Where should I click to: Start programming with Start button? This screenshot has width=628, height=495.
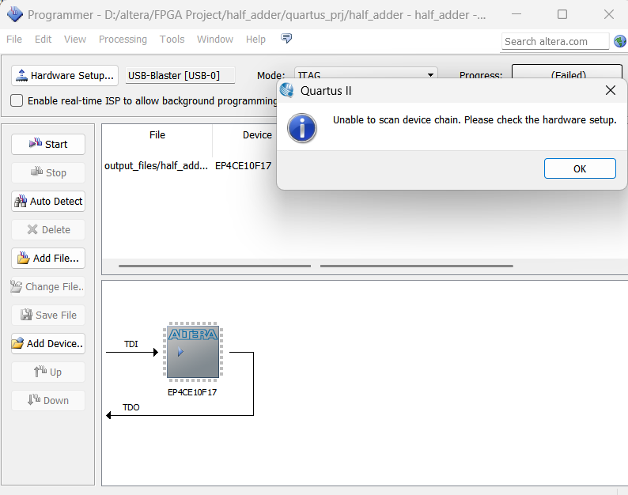click(x=48, y=144)
